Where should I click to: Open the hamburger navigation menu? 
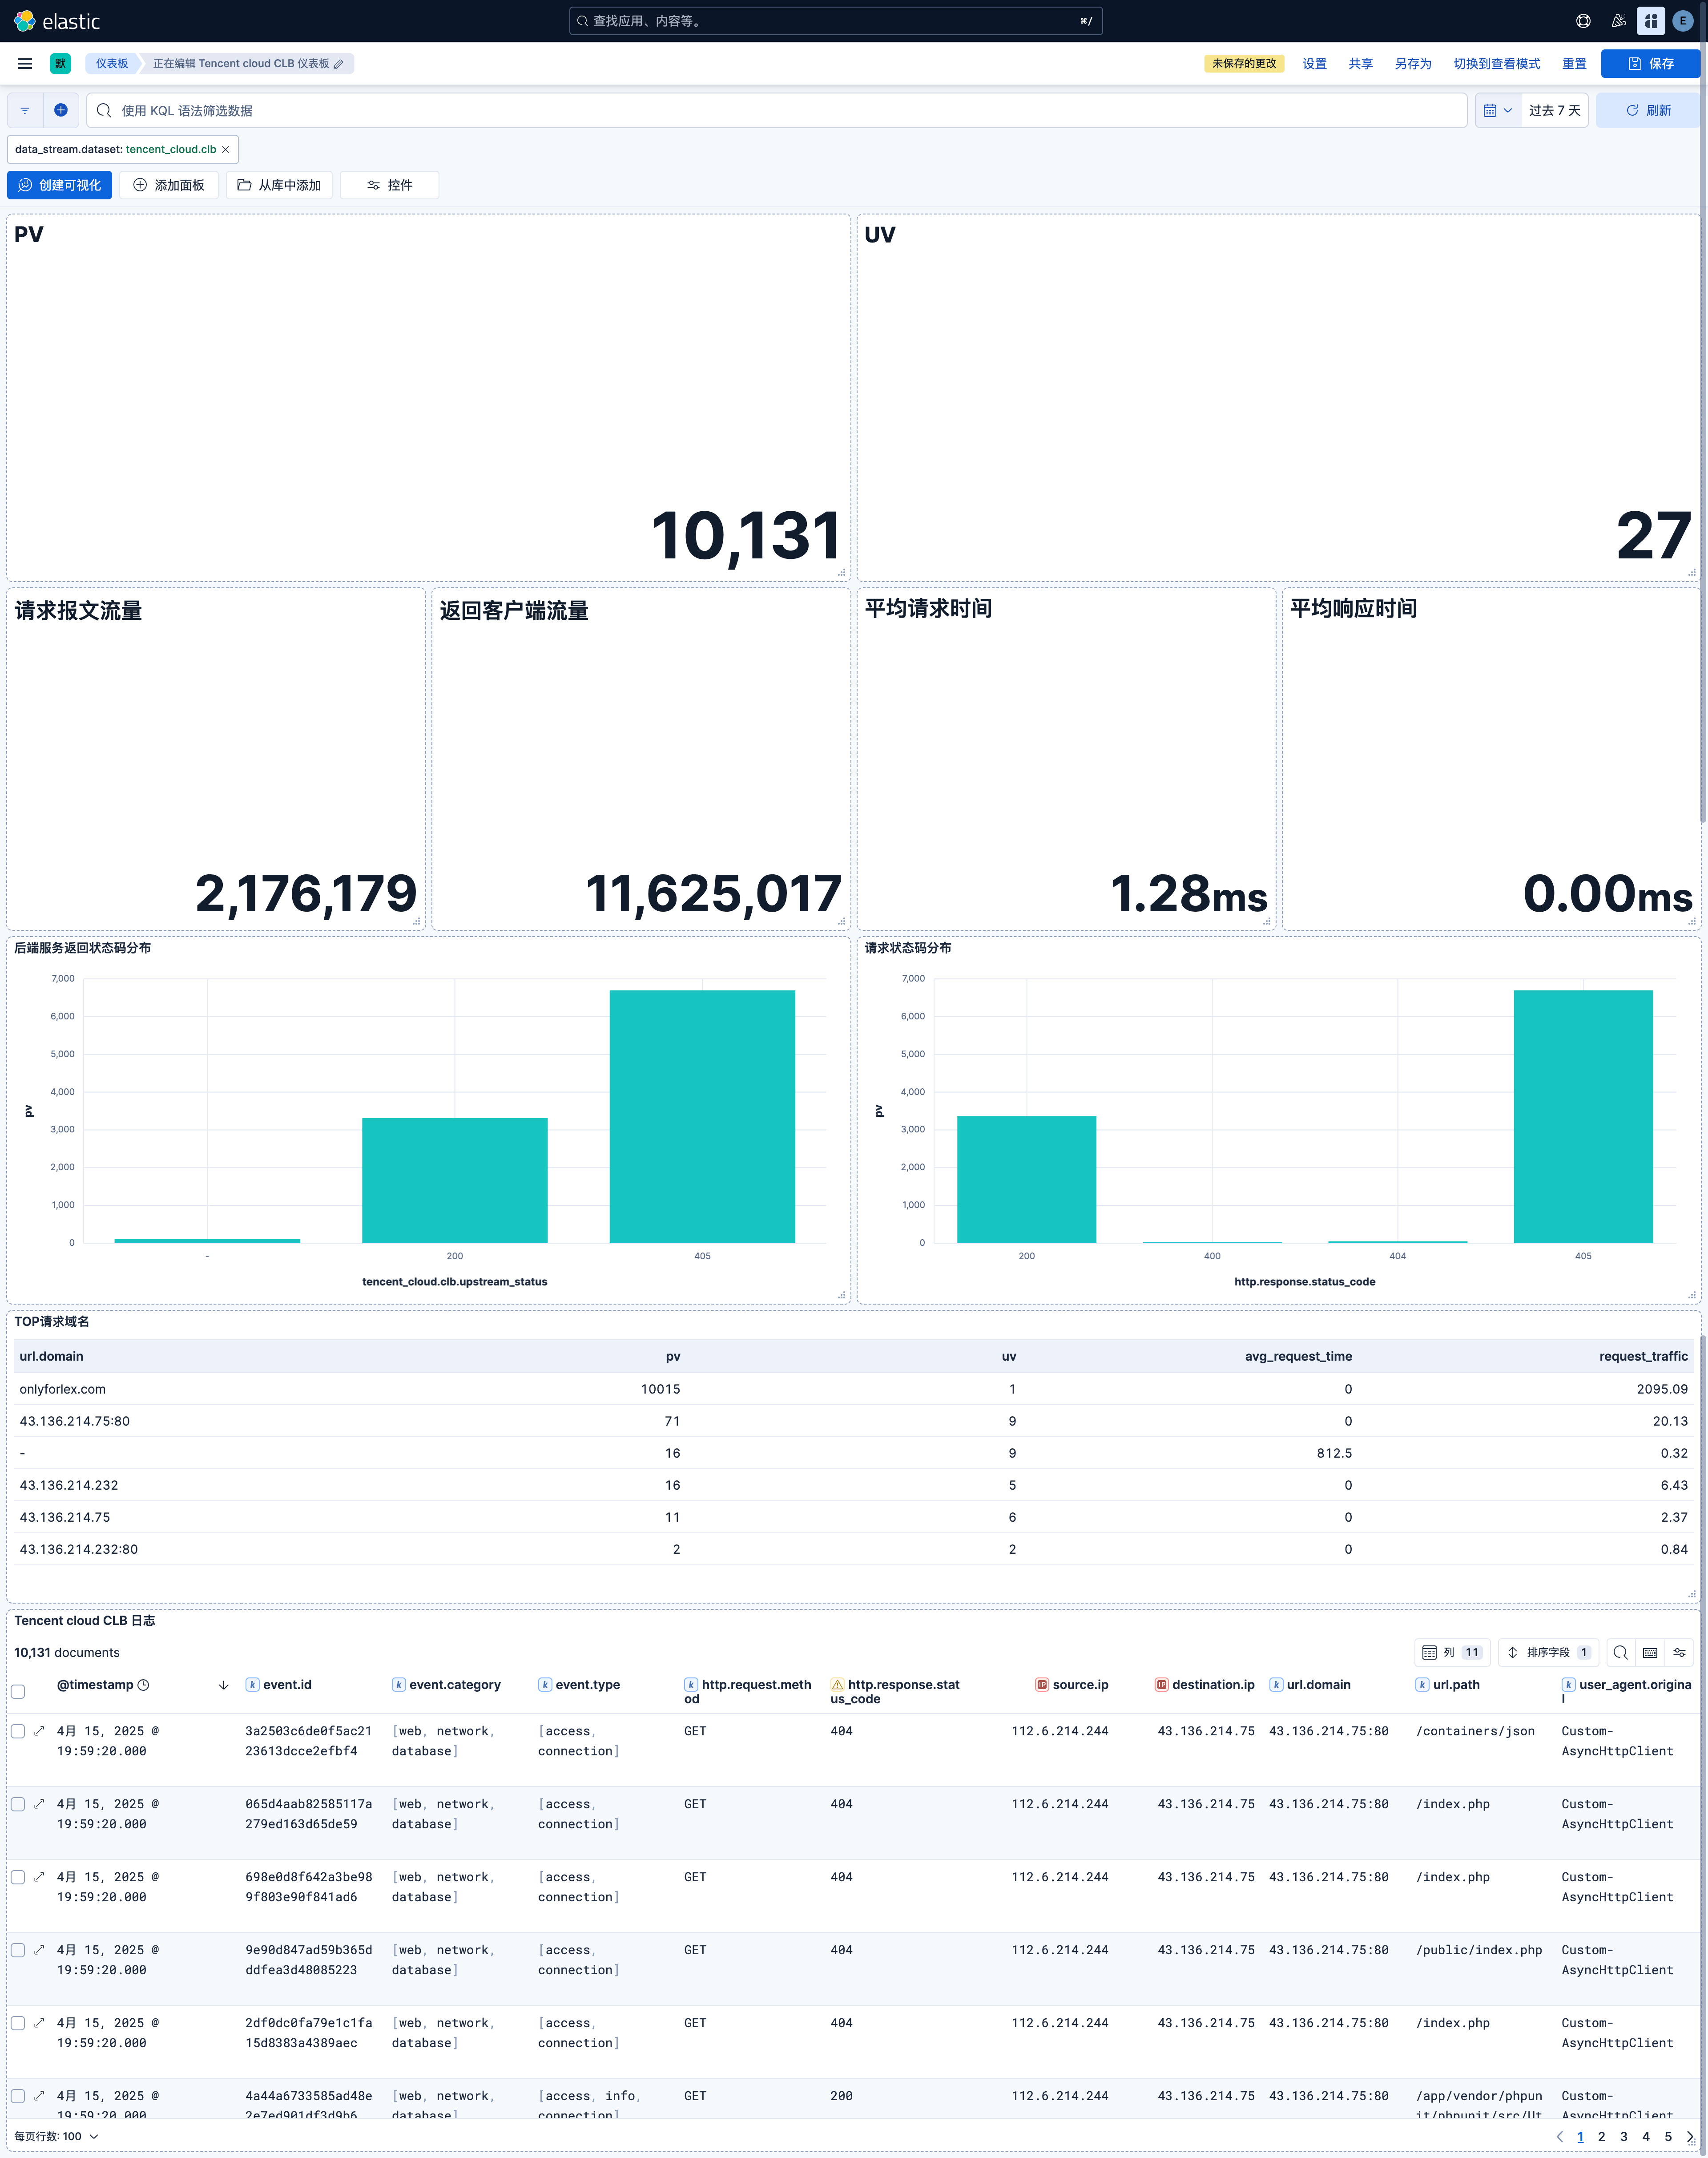coord(25,63)
